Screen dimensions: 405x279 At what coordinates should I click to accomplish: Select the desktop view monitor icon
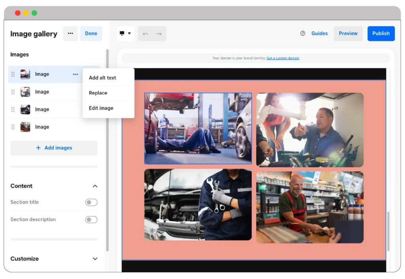(x=122, y=33)
